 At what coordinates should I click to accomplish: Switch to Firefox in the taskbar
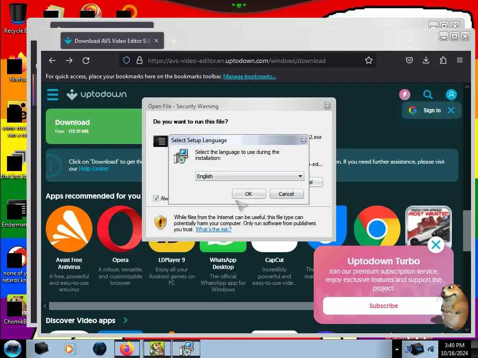127,349
